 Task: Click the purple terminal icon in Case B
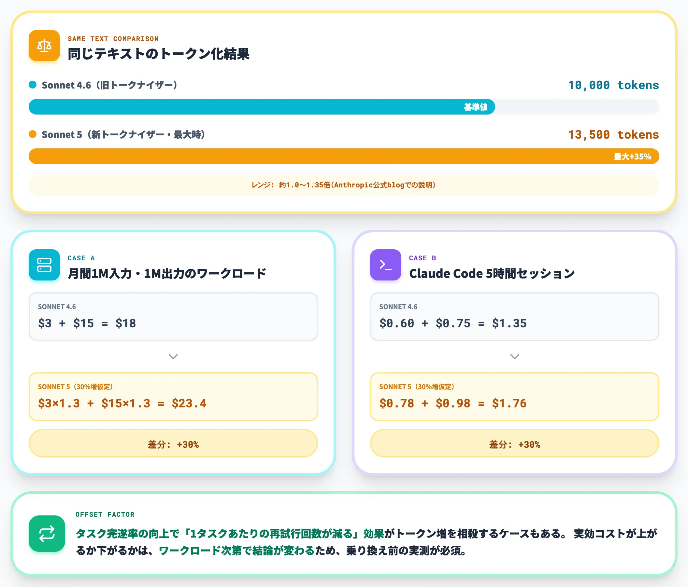click(385, 265)
